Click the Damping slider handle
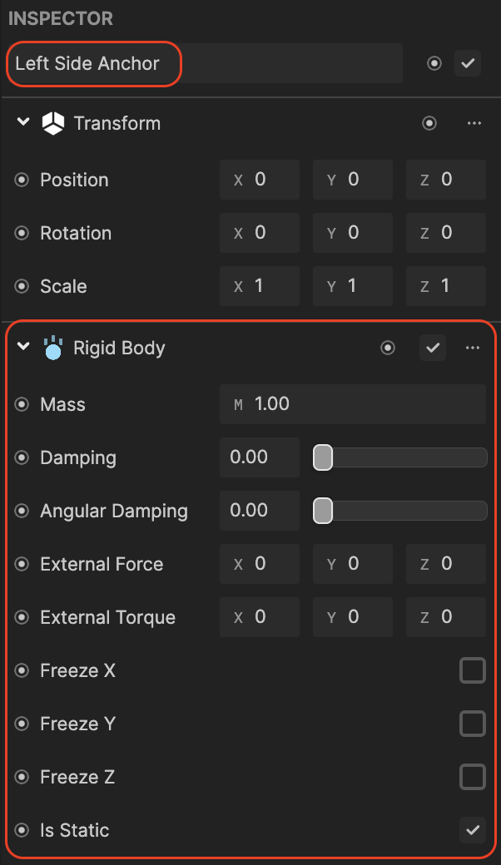 [x=323, y=458]
